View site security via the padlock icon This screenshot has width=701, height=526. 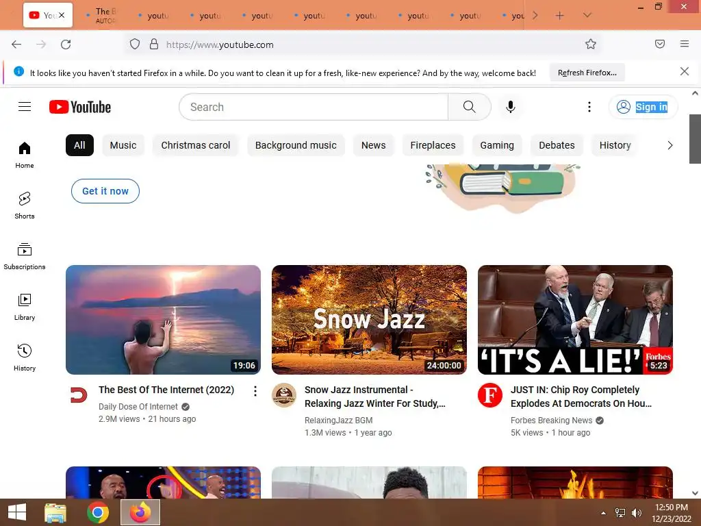pos(154,45)
